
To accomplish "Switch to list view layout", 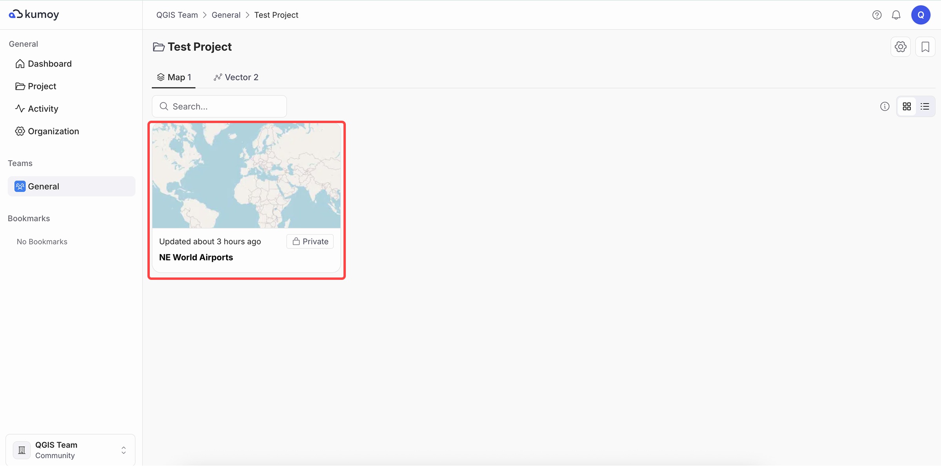I will click(925, 106).
